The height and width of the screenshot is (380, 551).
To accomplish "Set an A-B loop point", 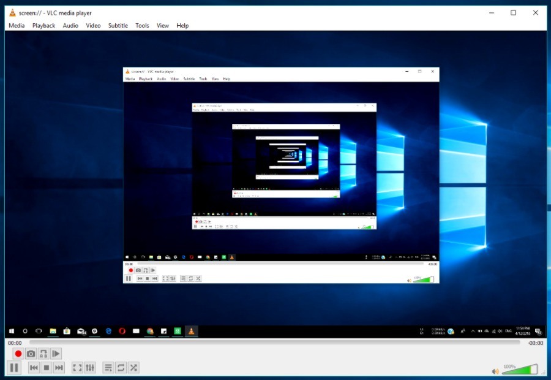I will pyautogui.click(x=43, y=353).
